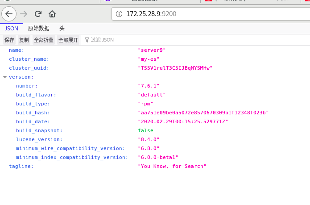Select the green false value
Viewport: 310px width, 205px height.
coord(145,130)
